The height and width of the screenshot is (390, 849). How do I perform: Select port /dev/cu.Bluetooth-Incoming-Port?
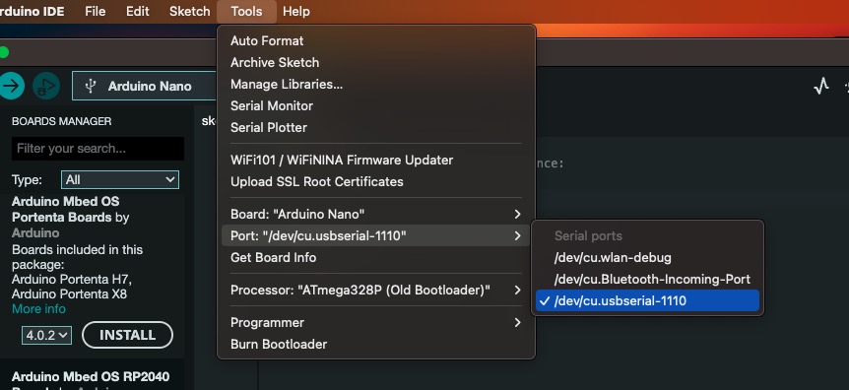click(647, 279)
